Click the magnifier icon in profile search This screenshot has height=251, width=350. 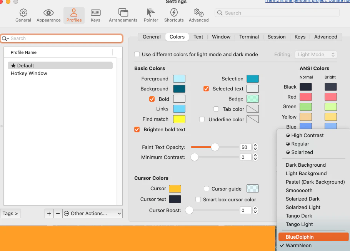[5, 38]
